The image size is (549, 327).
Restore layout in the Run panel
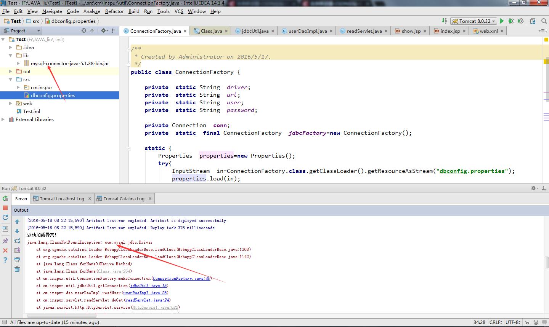5,229
